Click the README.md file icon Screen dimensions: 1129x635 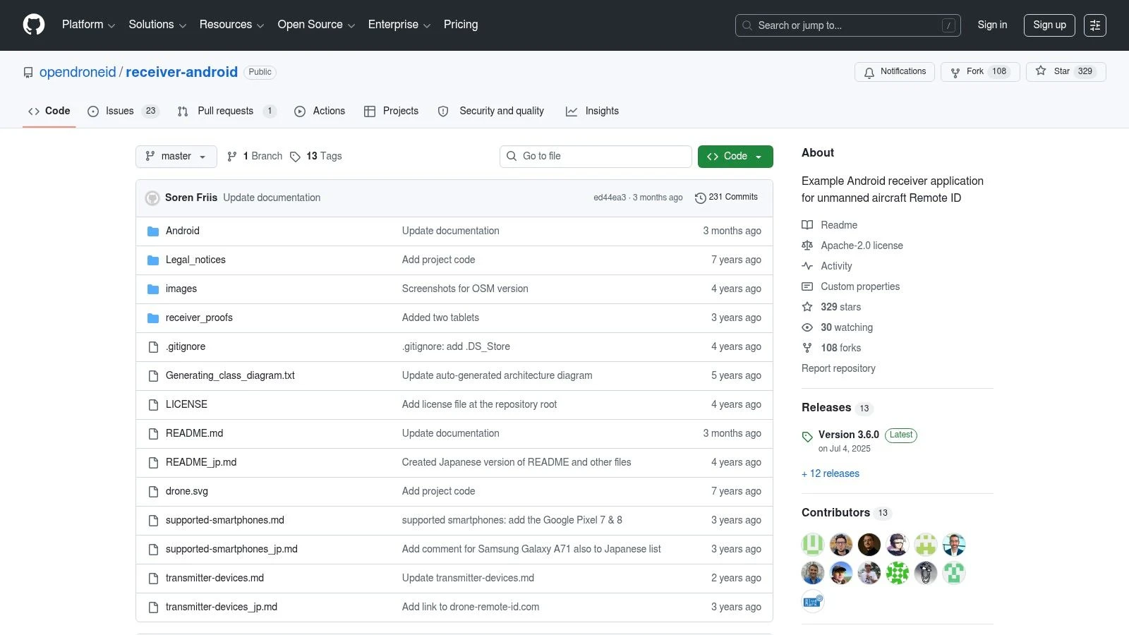[153, 434]
